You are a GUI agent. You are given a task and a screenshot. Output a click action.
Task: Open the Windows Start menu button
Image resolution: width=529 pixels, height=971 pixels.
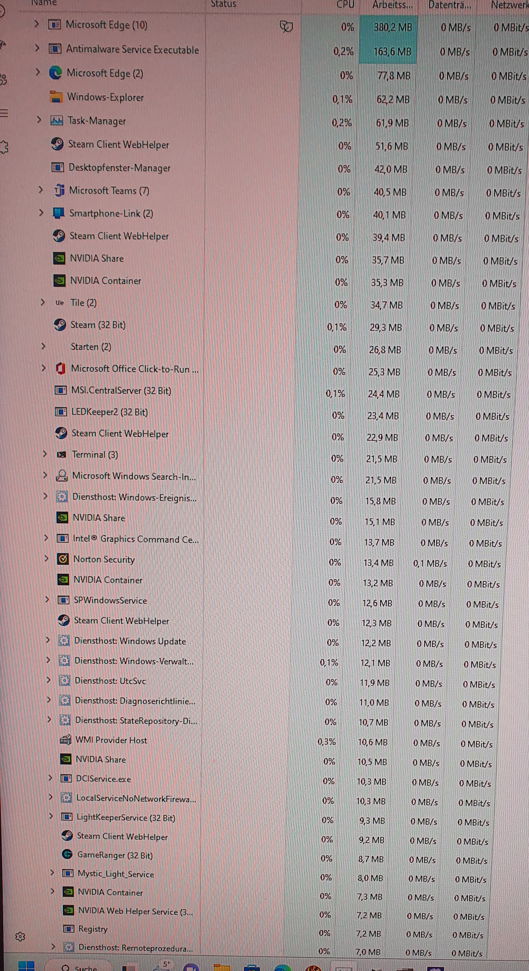27,966
